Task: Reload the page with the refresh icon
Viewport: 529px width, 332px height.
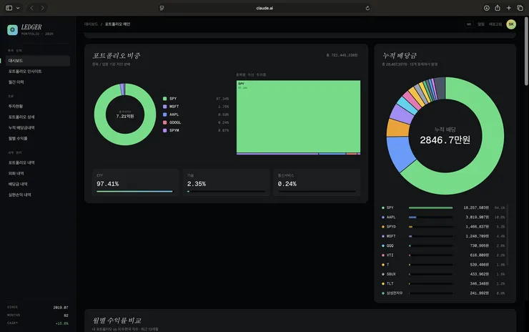Action: (x=367, y=8)
